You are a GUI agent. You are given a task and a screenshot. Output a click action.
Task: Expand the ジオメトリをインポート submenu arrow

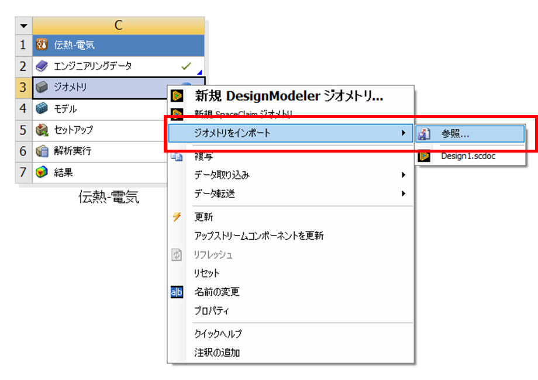coord(403,133)
